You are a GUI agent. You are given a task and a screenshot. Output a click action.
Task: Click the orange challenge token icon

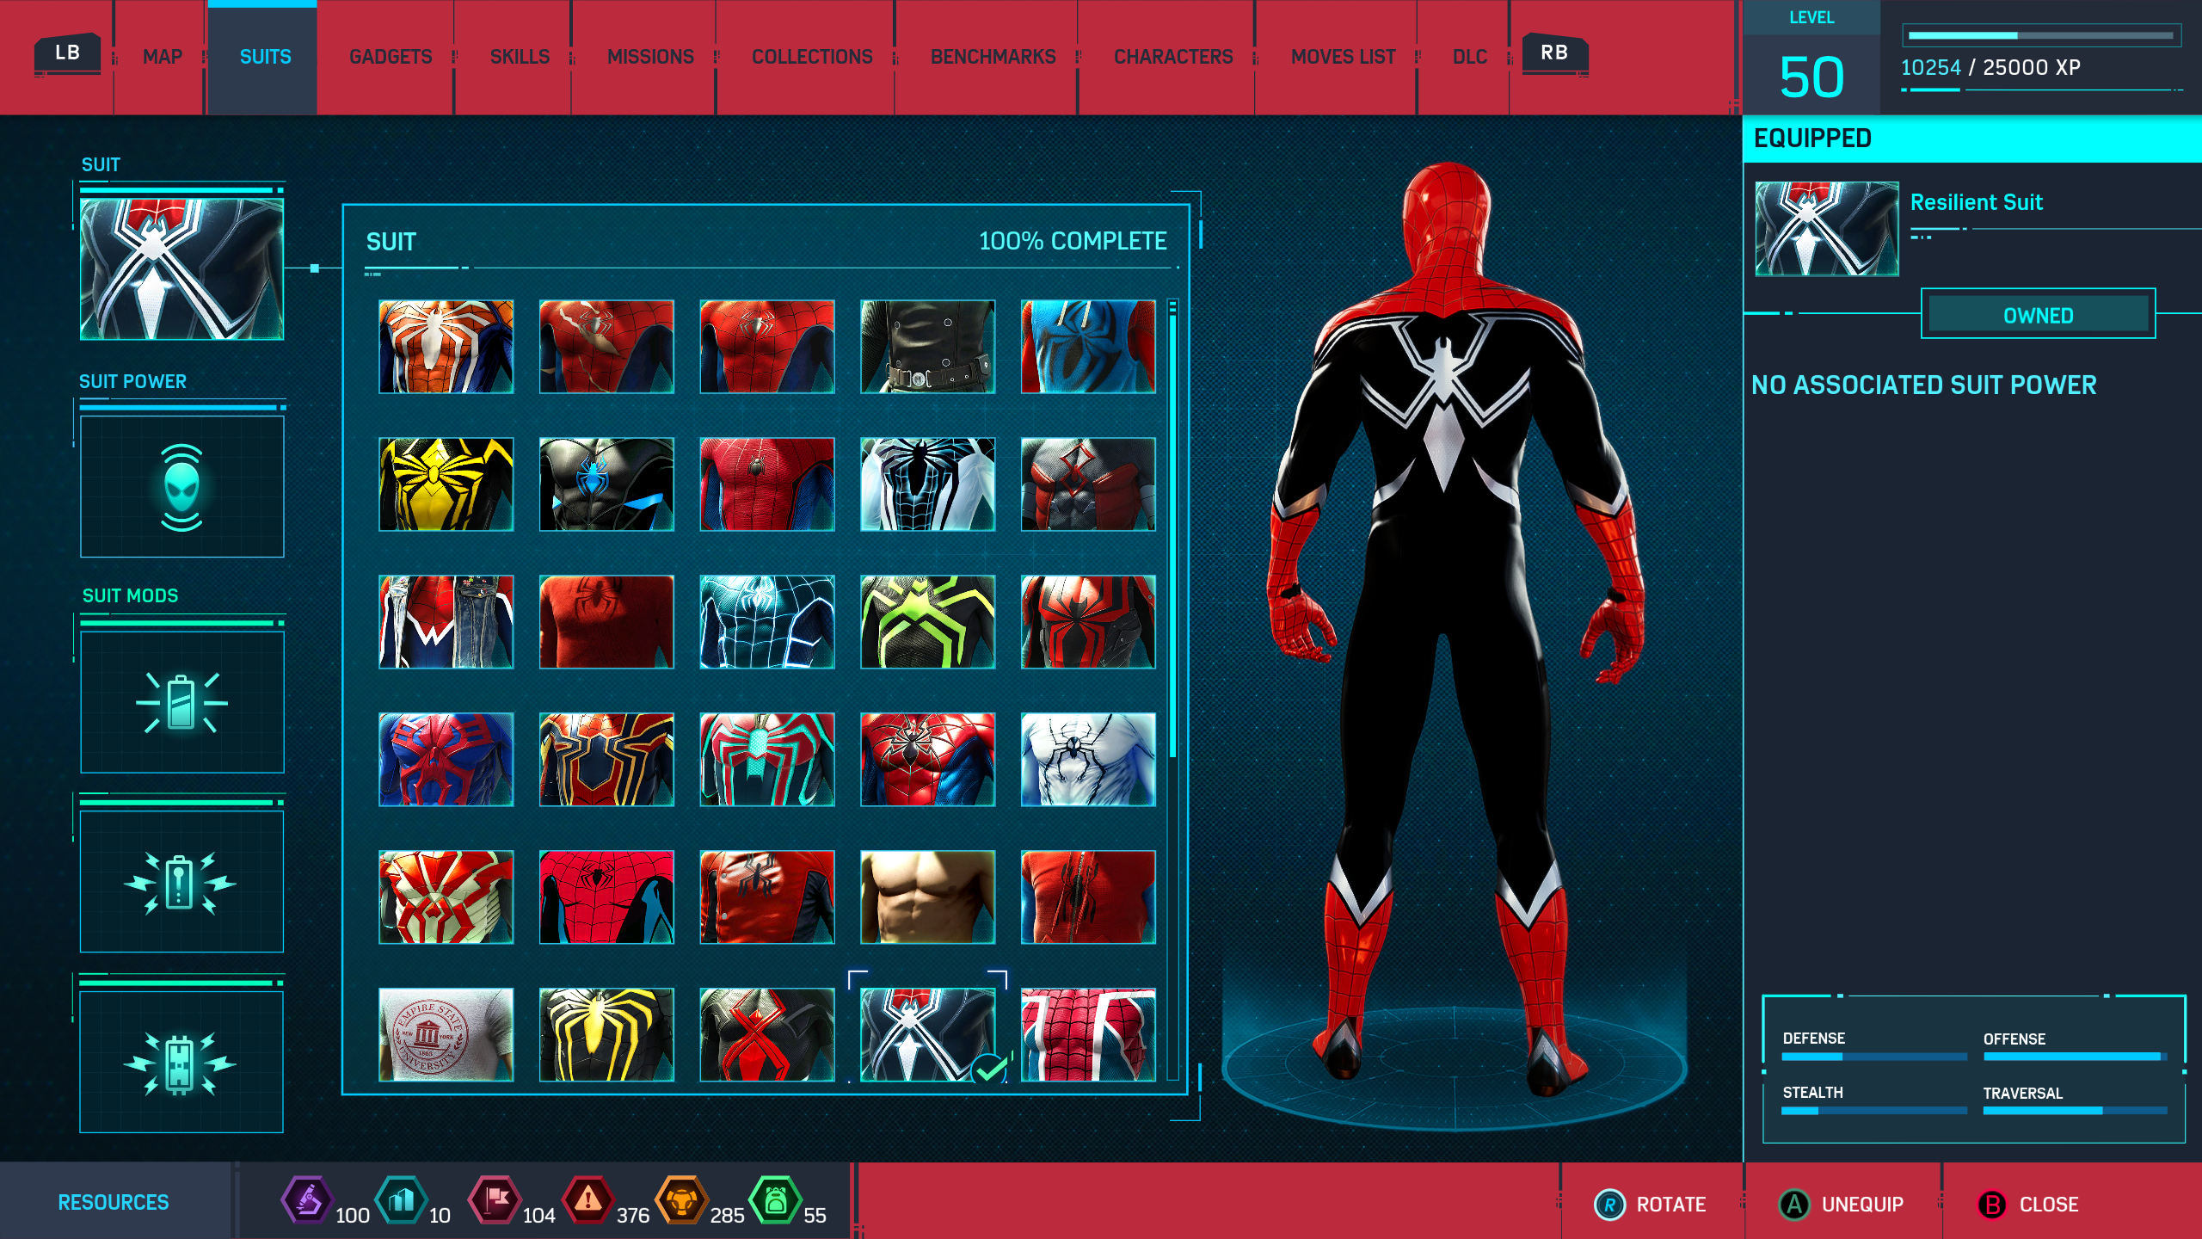[x=682, y=1199]
